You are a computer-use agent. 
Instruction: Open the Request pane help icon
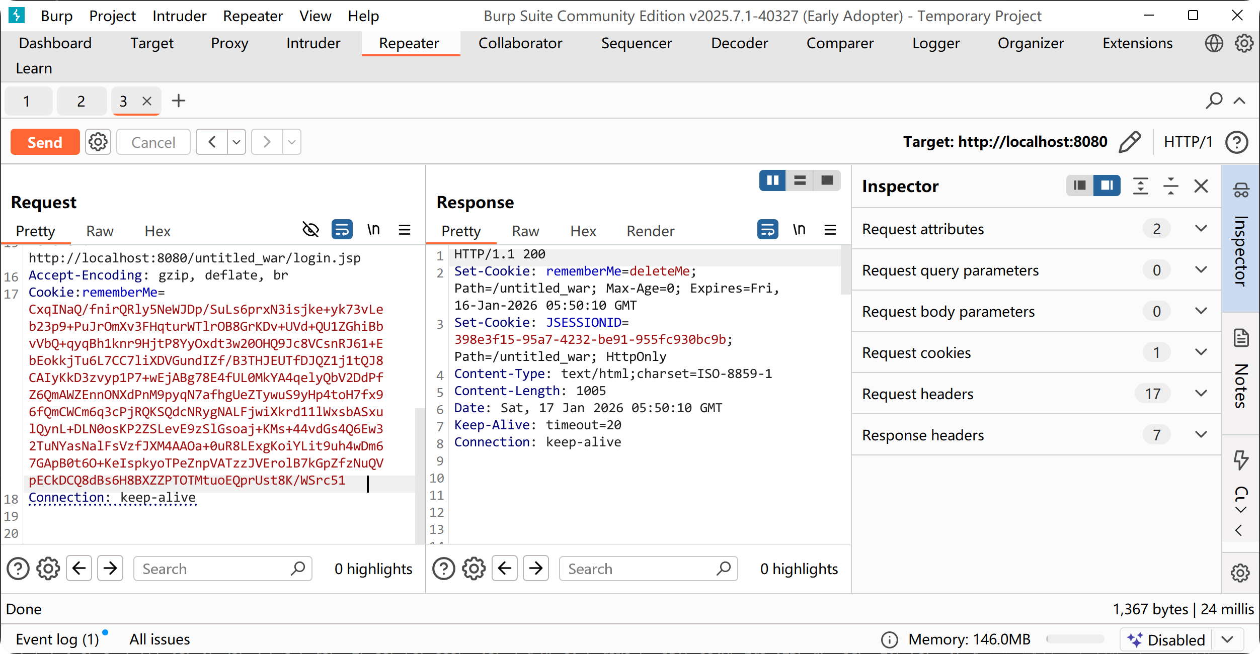pyautogui.click(x=18, y=569)
